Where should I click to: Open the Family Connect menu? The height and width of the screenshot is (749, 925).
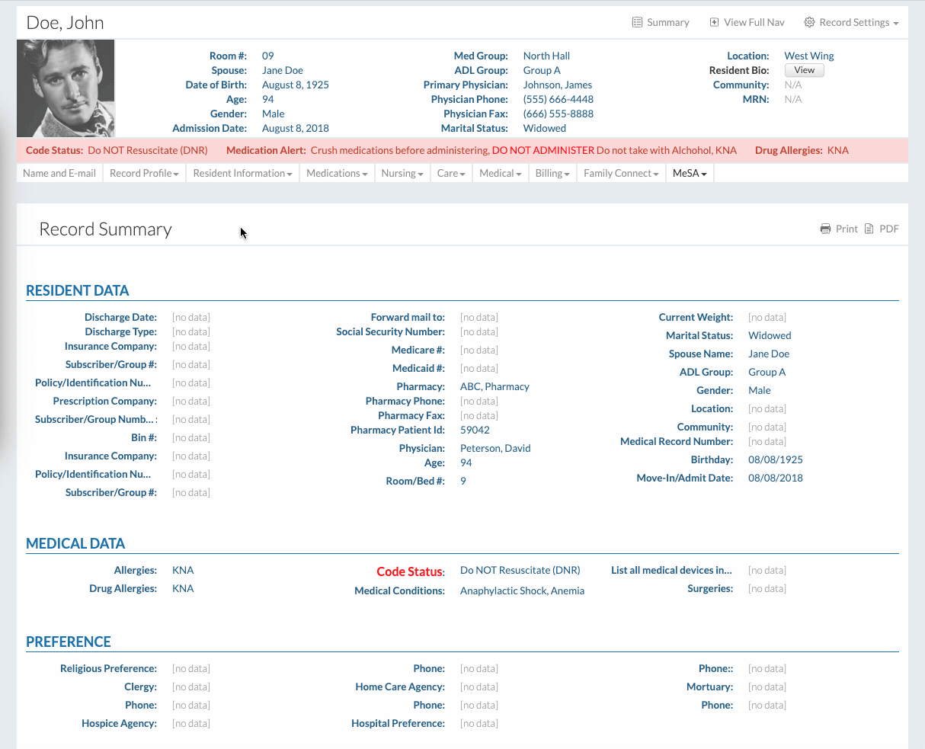[x=621, y=174]
